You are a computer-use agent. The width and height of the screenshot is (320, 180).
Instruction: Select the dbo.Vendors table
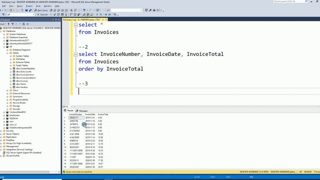[x=22, y=87]
